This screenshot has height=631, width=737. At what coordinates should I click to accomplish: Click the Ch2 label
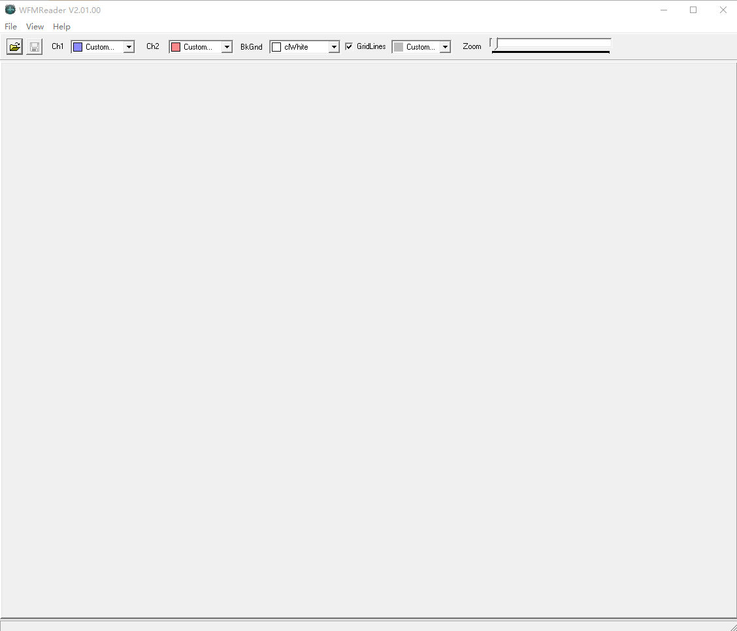click(153, 46)
